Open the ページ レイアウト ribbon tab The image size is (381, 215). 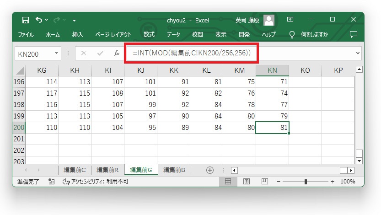point(113,34)
